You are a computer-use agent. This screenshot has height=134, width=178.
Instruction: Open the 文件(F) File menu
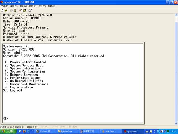(x=5, y=6)
